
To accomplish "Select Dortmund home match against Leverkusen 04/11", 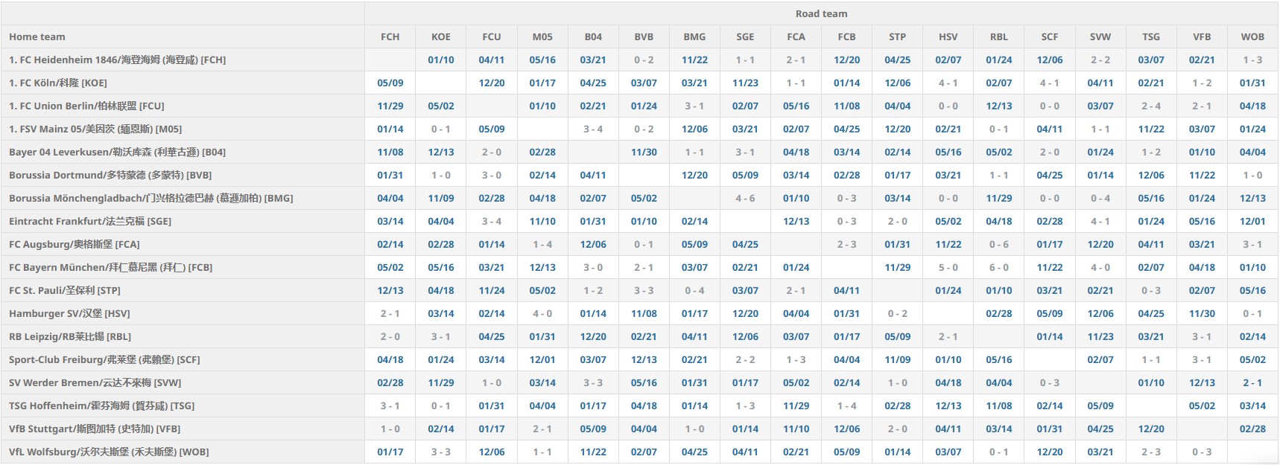I will (x=593, y=175).
